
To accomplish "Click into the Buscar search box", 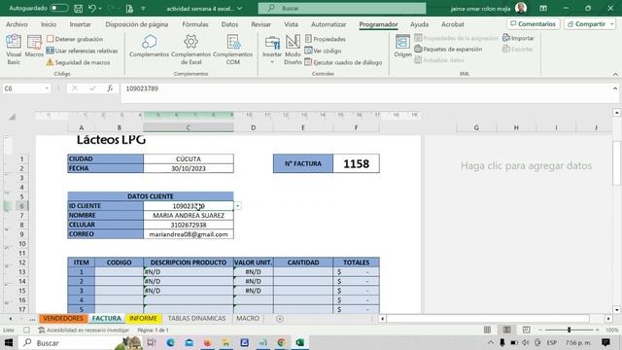I will click(x=342, y=8).
